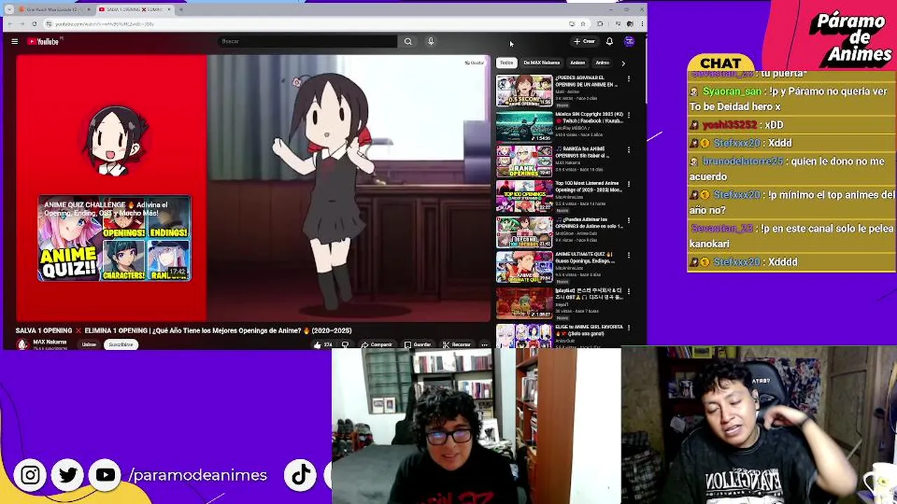Select the Anison filter chip
The height and width of the screenshot is (504, 897).
pyautogui.click(x=577, y=63)
